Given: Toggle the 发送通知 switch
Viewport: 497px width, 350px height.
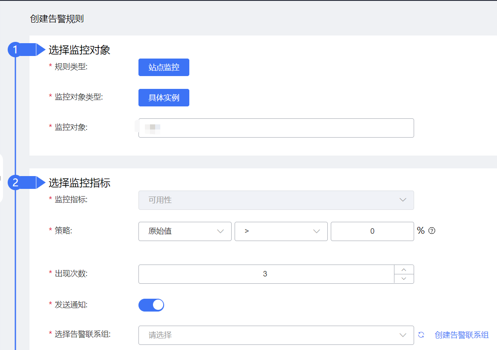Looking at the screenshot, I should (151, 305).
